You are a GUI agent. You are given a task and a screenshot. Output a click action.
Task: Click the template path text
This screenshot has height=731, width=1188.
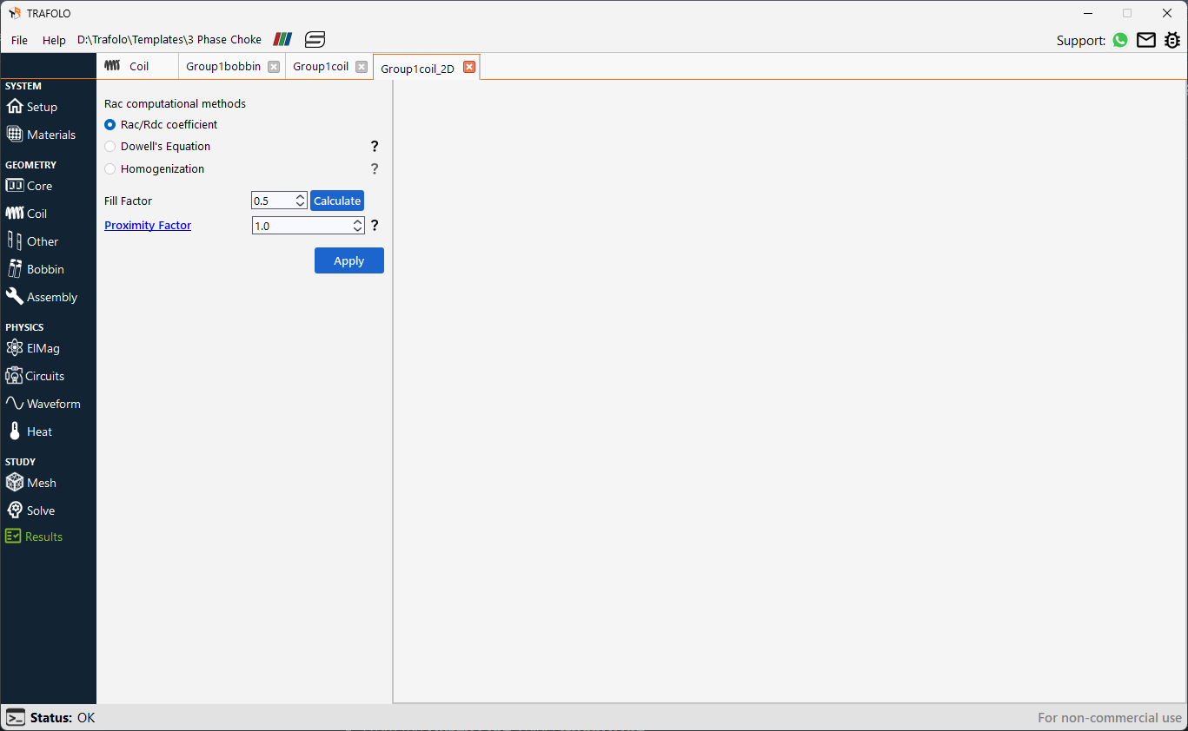pyautogui.click(x=169, y=40)
